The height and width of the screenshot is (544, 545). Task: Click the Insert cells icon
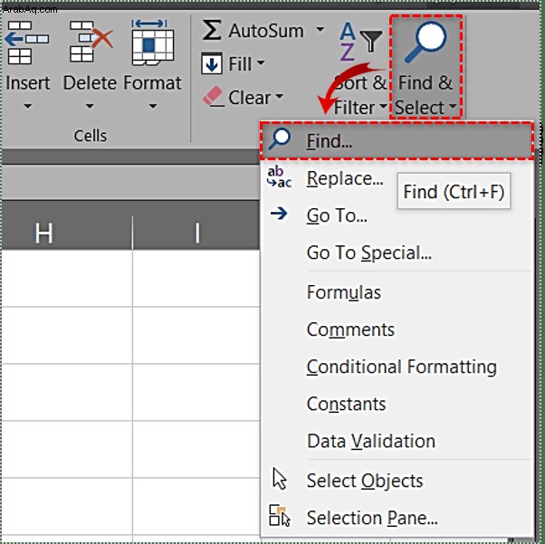[x=27, y=43]
